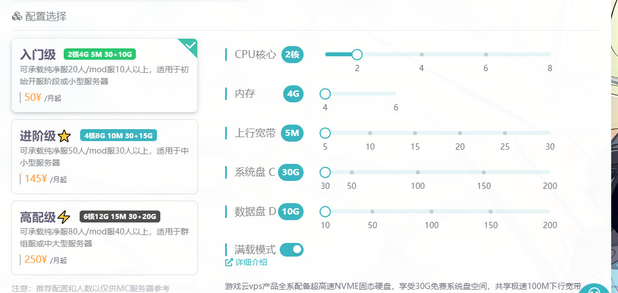Click the 系统盘 C label
Image resolution: width=618 pixels, height=293 pixels.
255,172
